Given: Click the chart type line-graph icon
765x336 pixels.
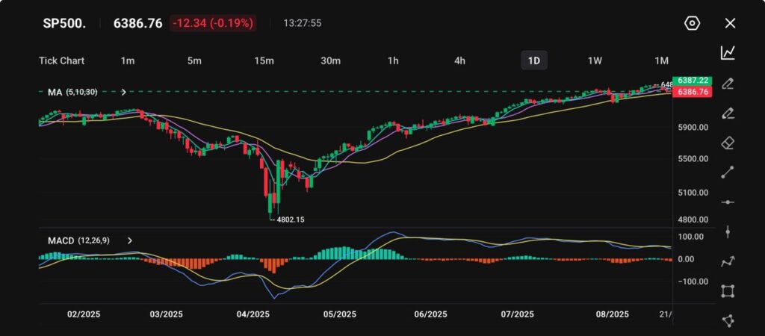Looking at the screenshot, I should (728, 53).
